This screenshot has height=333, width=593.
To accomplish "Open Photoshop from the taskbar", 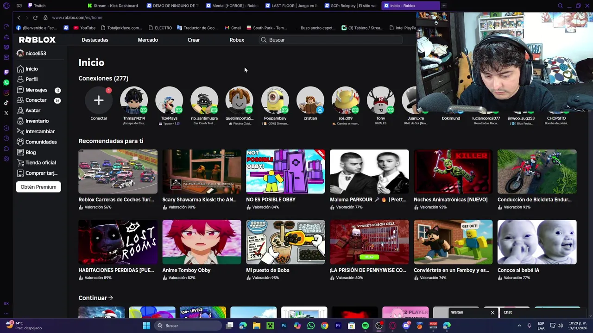I will click(x=284, y=326).
